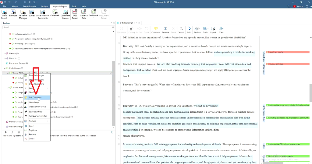This screenshot has height=164, width=312.
Task: Click the red Inclusion activities margin code
Action: coord(288,64)
